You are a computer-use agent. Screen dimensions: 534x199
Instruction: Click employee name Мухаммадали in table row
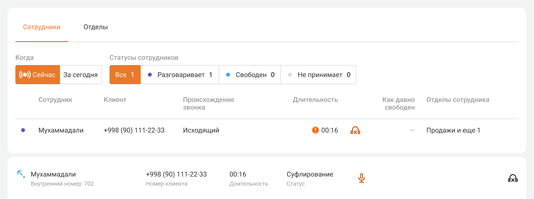[x=61, y=130]
